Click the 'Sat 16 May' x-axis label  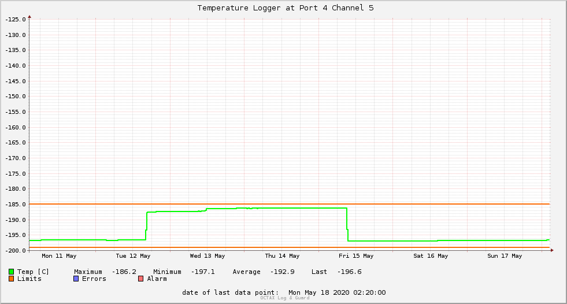pos(431,256)
